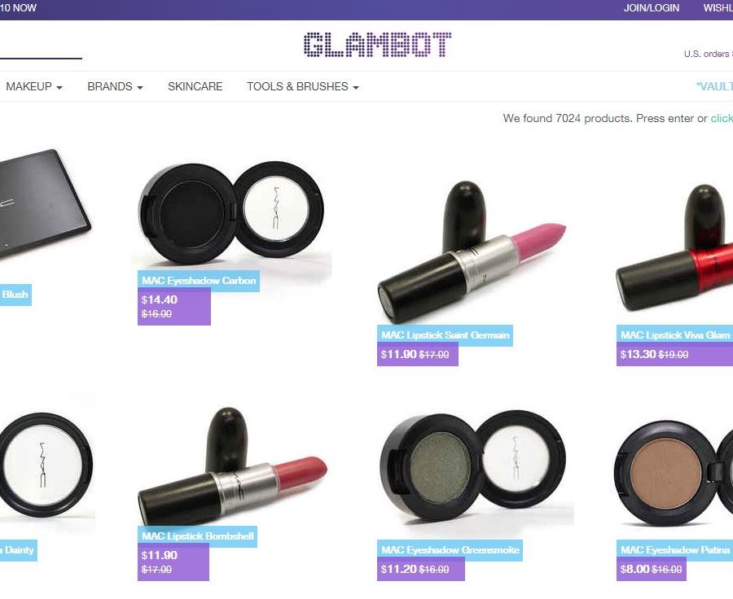Image resolution: width=733 pixels, height=599 pixels.
Task: Open the MAC Eyeshadow Patina image
Action: [x=674, y=473]
